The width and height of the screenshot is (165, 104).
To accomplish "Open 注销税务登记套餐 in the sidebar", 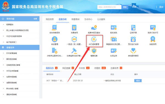I will tap(13, 65).
